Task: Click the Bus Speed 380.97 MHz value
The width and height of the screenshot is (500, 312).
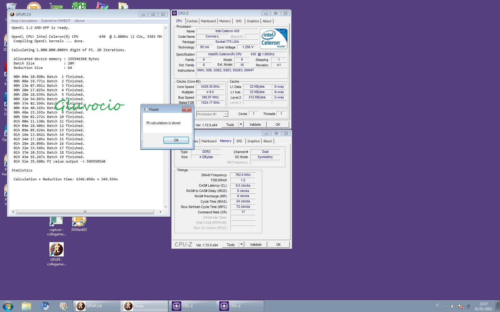Action: pos(210,97)
